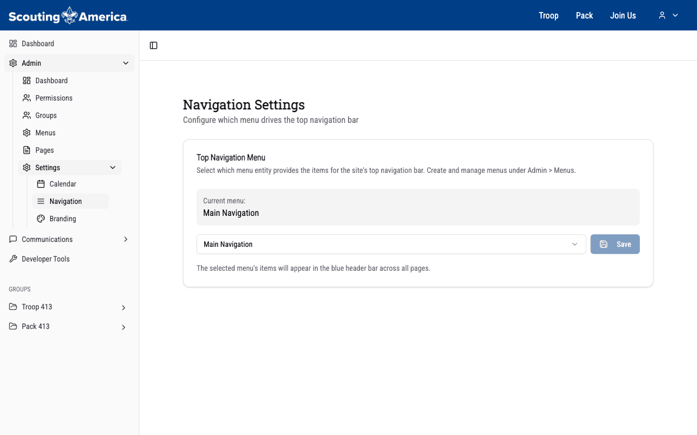697x435 pixels.
Task: Expand the Communications section chevron
Action: tap(126, 239)
